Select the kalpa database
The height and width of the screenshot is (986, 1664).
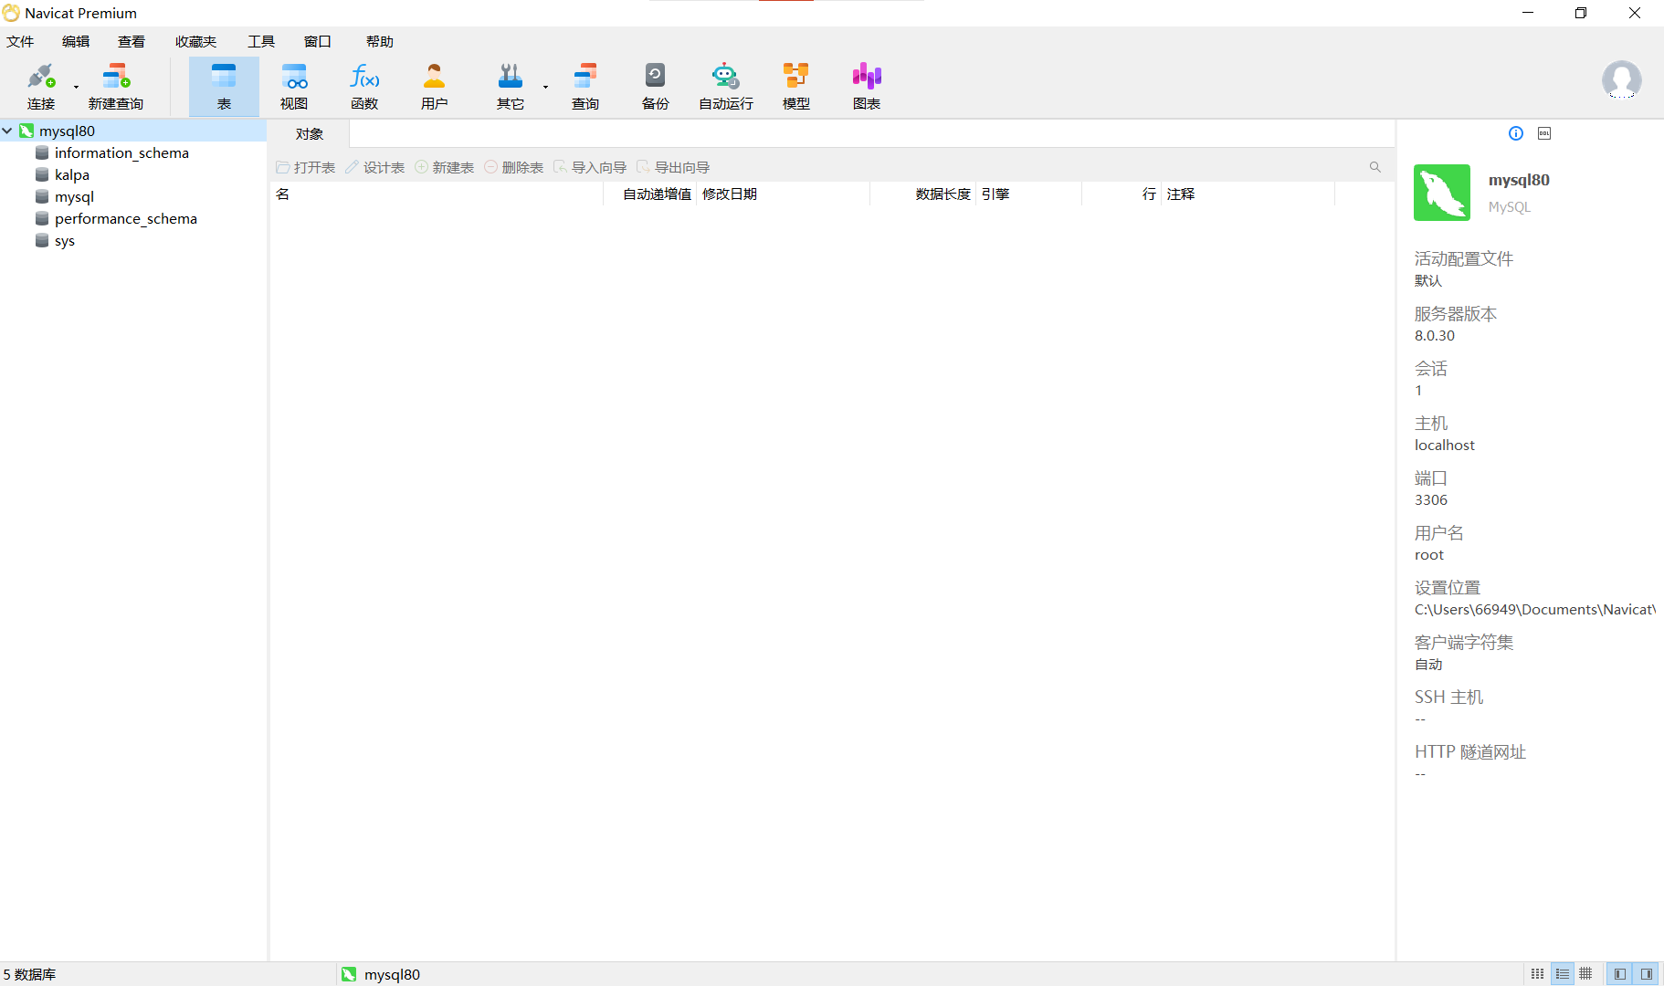pyautogui.click(x=72, y=174)
